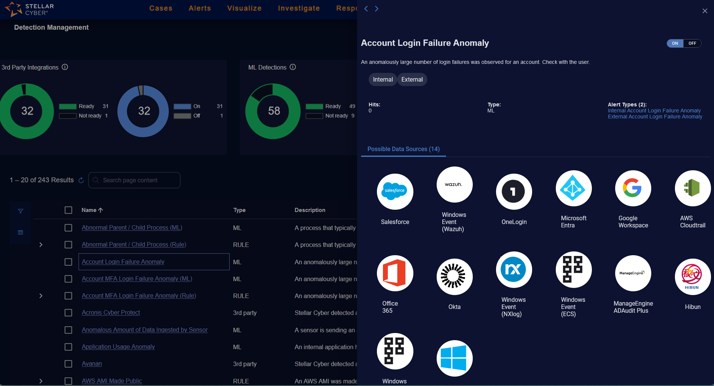This screenshot has height=386, width=714.
Task: Click the Salesforce data source icon
Action: [395, 192]
